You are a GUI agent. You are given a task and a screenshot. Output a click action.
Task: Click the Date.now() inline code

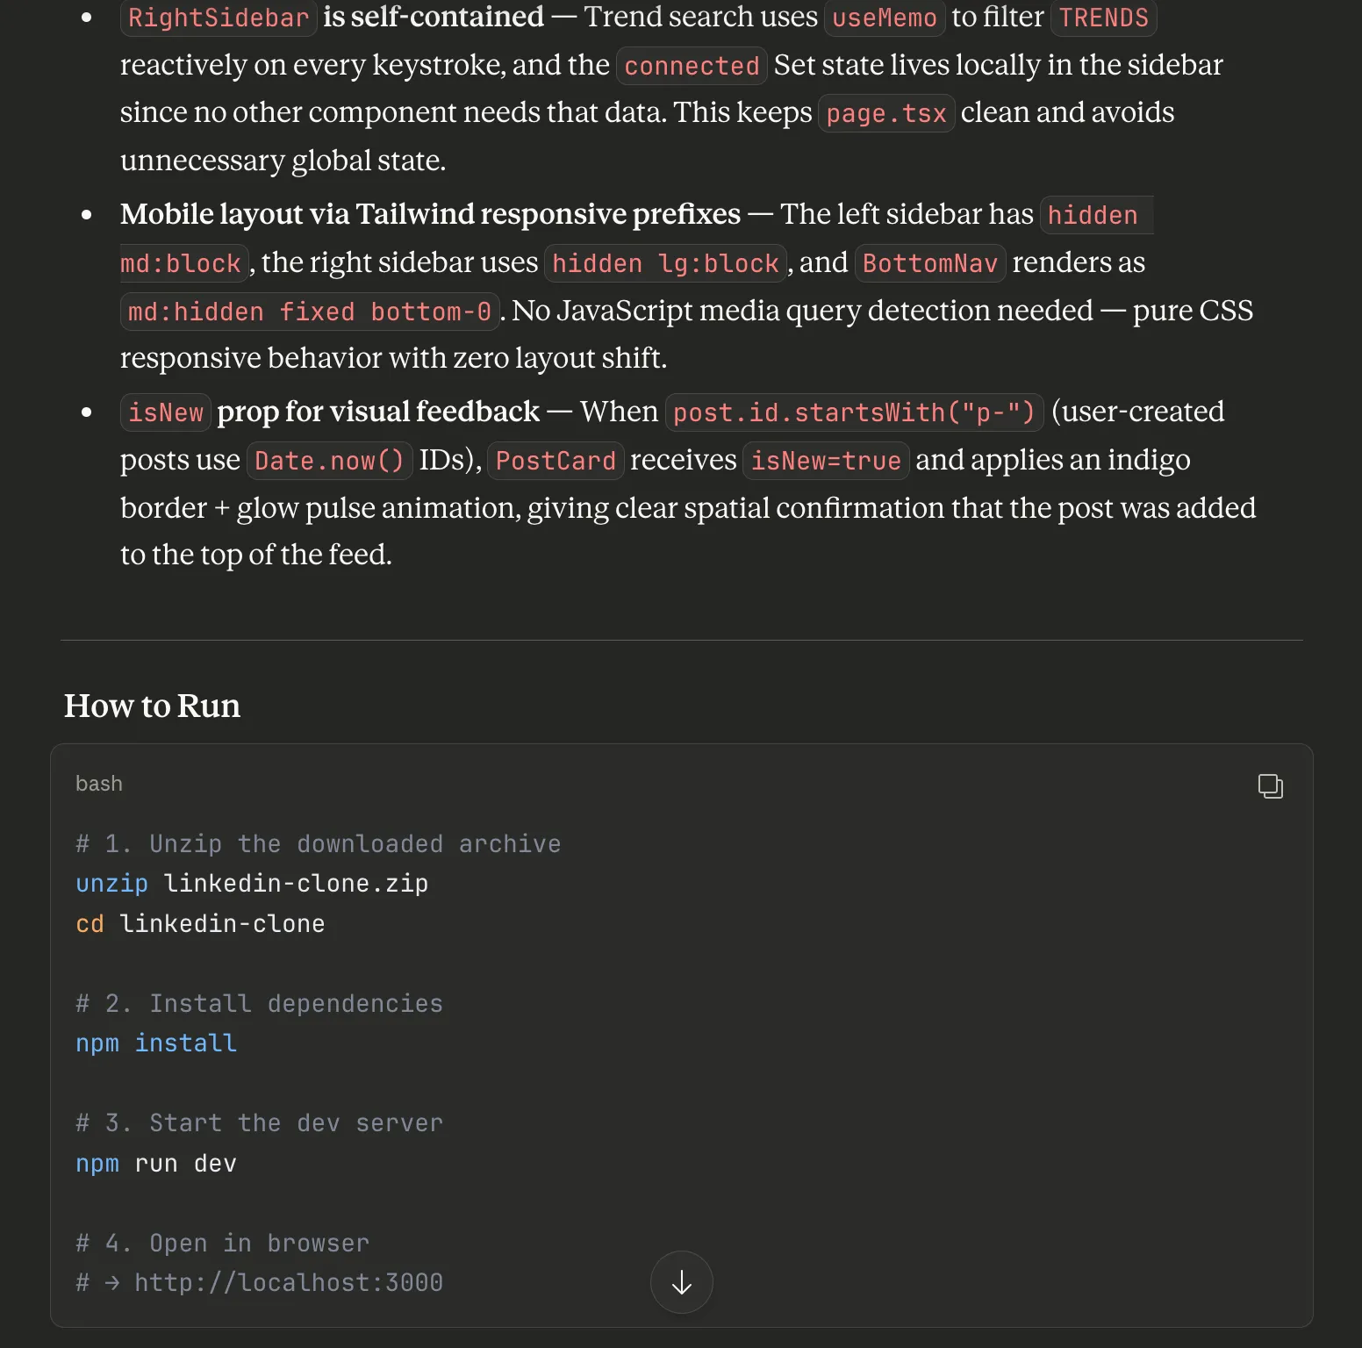(328, 461)
